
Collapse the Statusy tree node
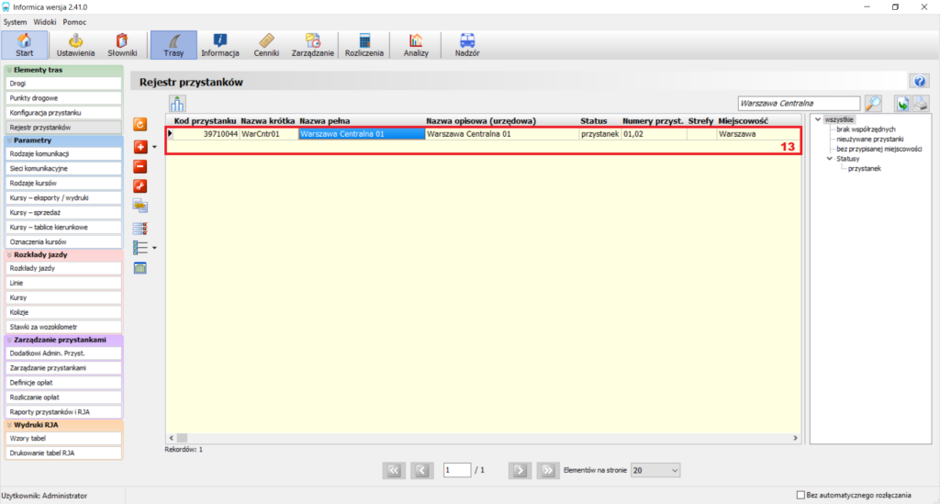point(830,159)
